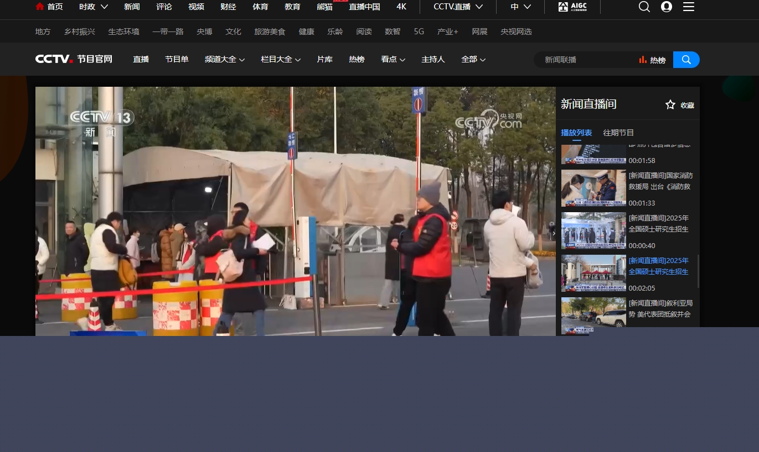
Task: Click the playlist vertical scrollbar
Action: [698, 271]
